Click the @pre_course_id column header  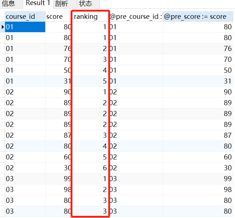click(x=136, y=17)
